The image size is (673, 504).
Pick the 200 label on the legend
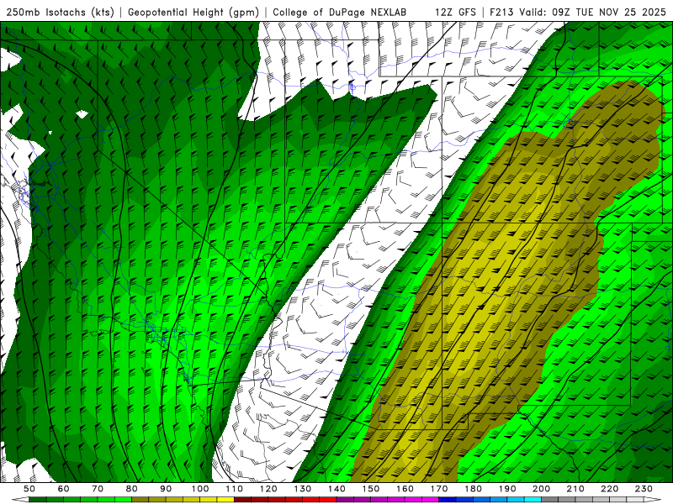click(x=541, y=489)
